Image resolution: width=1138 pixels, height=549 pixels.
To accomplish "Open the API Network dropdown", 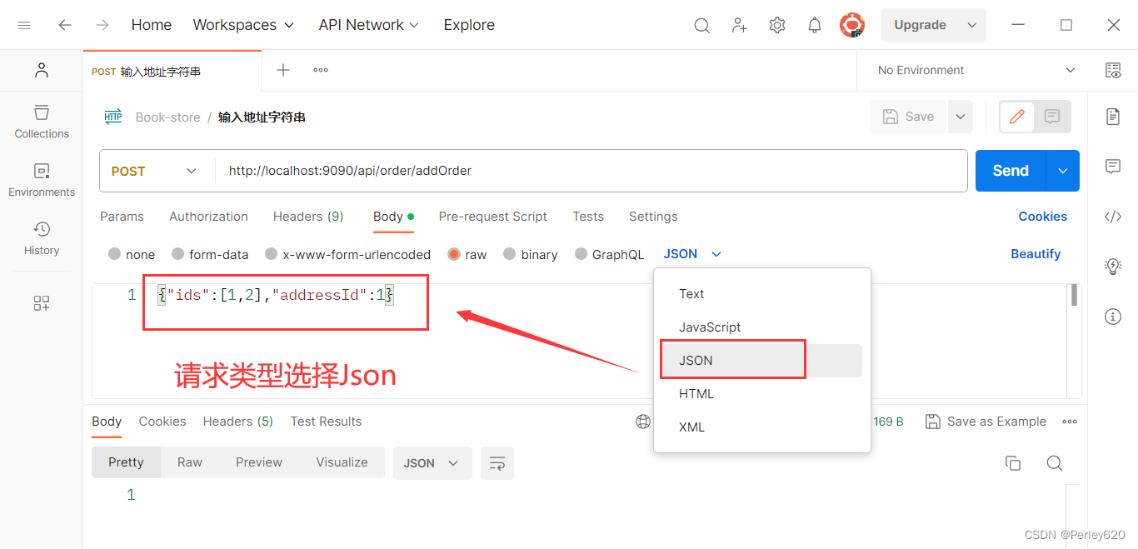I will tap(369, 25).
